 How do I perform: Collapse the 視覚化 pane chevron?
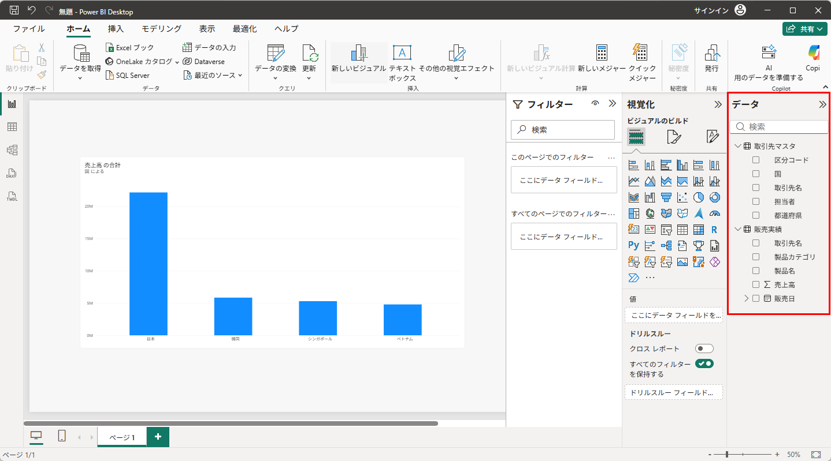coord(718,104)
